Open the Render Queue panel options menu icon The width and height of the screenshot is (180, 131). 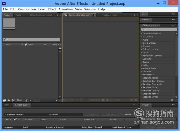point(134,104)
